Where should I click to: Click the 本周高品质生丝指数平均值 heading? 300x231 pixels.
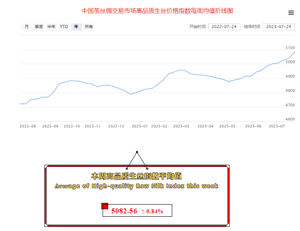tap(136, 176)
